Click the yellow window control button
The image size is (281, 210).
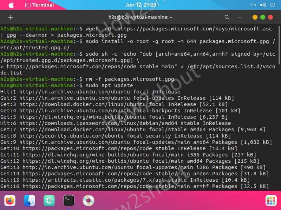pos(255,16)
